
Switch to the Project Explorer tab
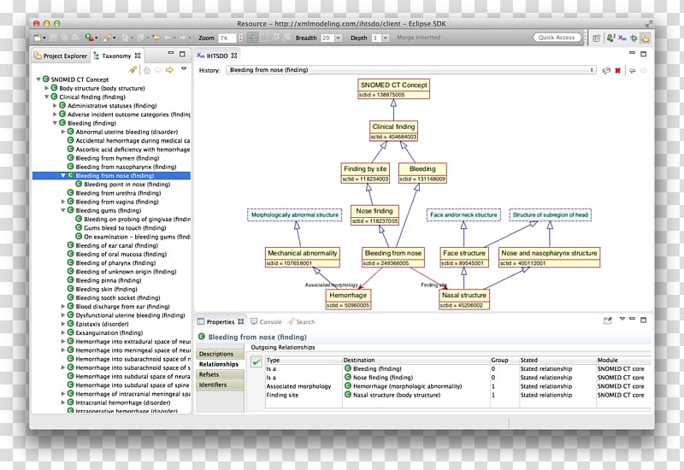coord(61,56)
